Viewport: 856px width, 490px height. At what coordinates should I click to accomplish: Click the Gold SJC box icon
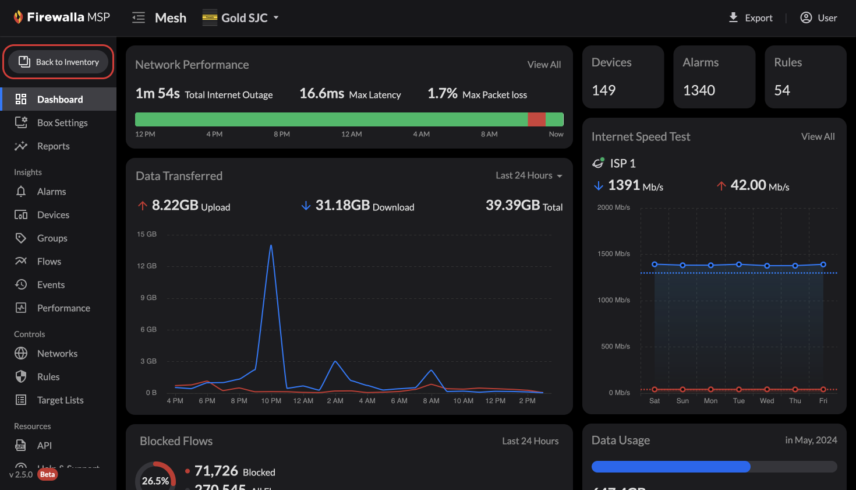210,17
